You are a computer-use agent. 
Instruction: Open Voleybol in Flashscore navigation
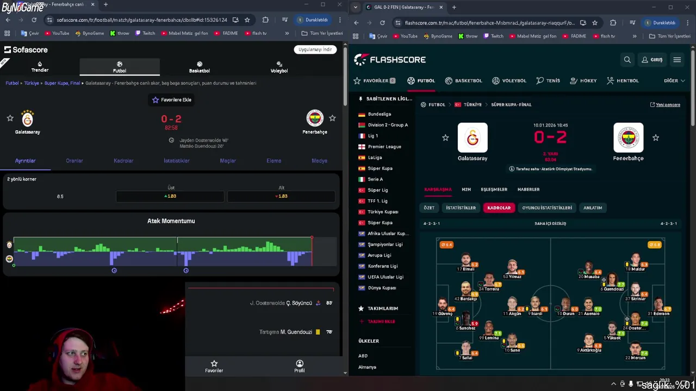[509, 80]
